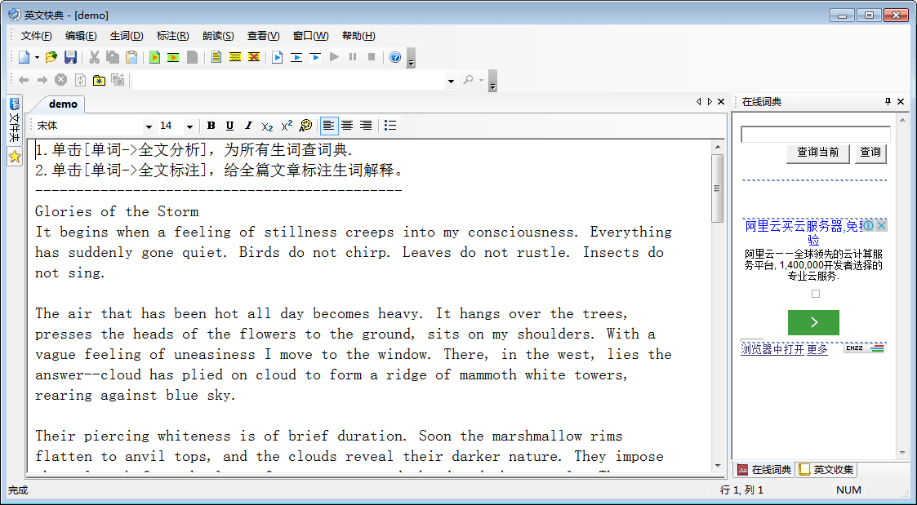Click the font color palette icon
The image size is (917, 505).
[305, 126]
